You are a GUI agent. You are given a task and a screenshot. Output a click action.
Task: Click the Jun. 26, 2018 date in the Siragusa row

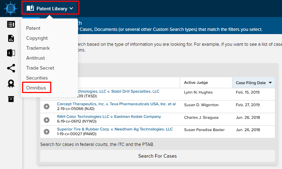coord(248,118)
